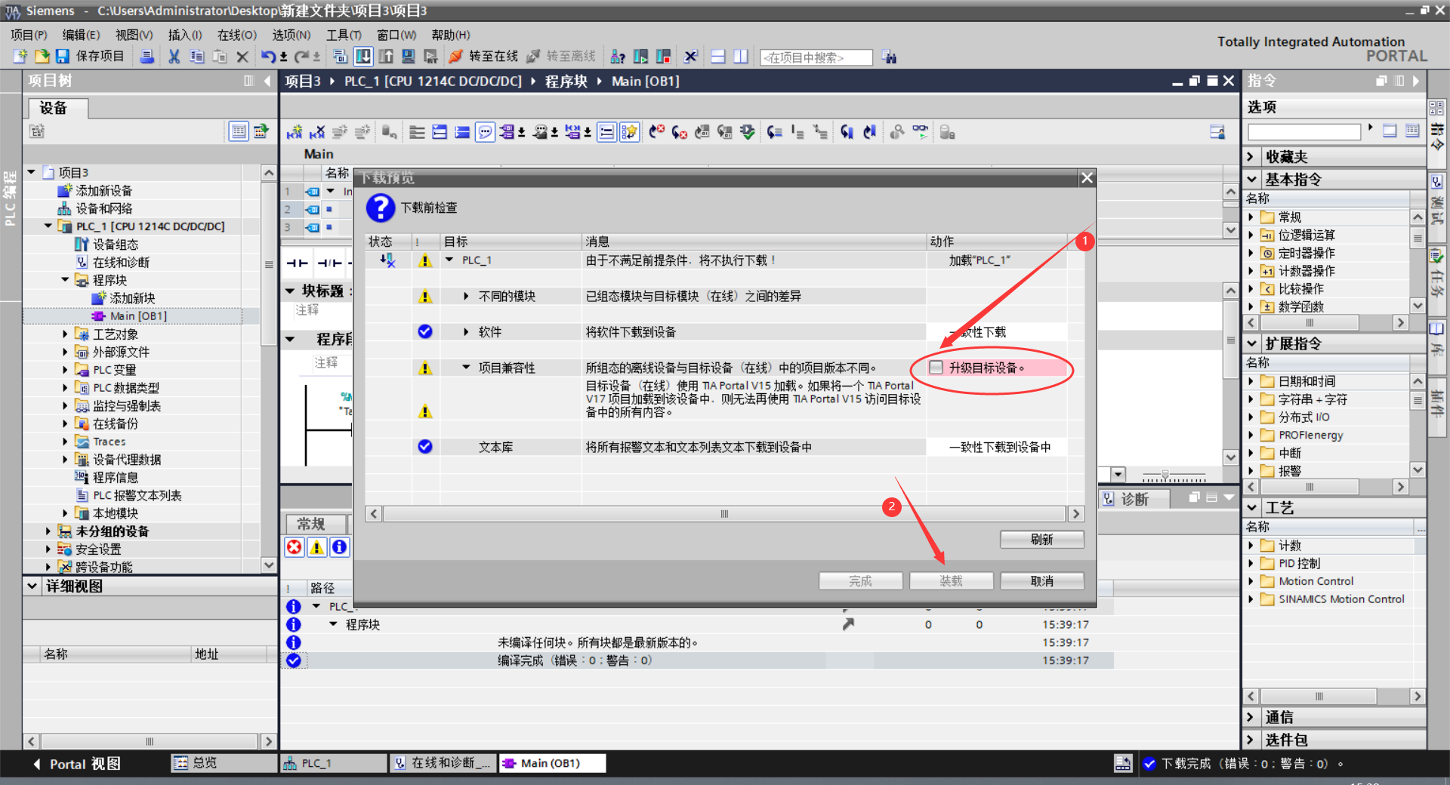The height and width of the screenshot is (785, 1450).
Task: Insert network via editor toolbar icon
Action: tap(295, 132)
